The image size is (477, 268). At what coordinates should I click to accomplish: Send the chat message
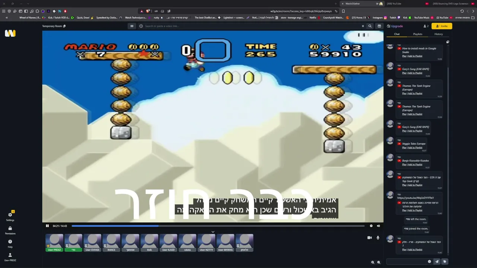[x=437, y=262]
